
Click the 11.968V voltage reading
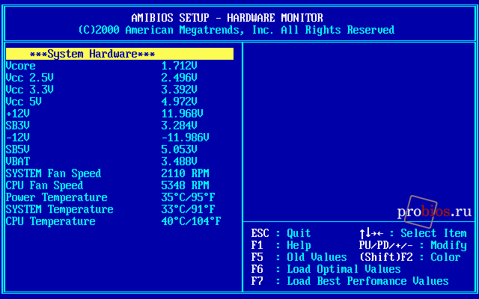[183, 114]
